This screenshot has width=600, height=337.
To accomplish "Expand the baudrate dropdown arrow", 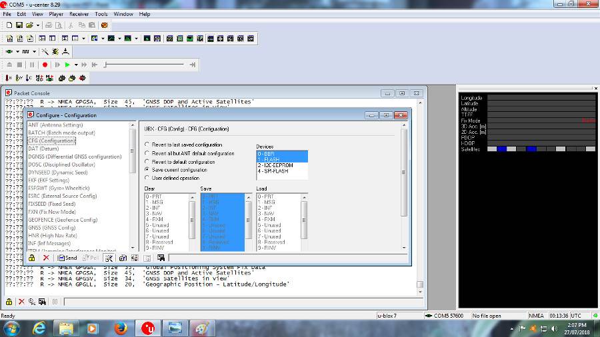I will click(35, 51).
